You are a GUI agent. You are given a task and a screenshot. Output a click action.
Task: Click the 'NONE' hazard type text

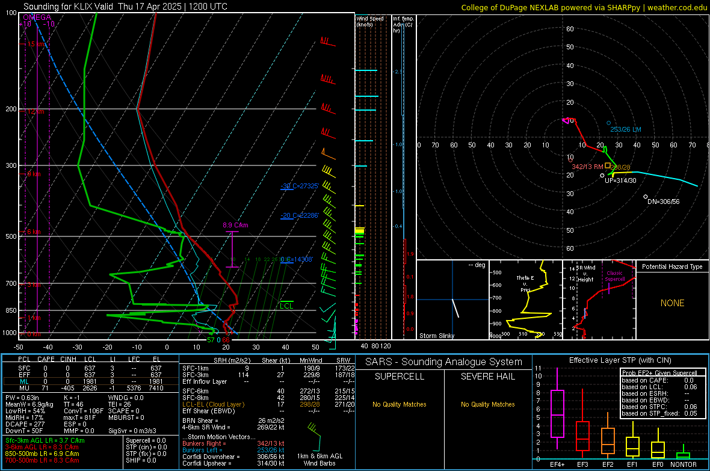[673, 303]
